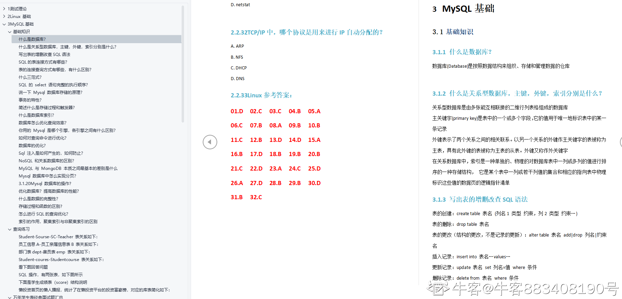Open 简述什么是存储过程和触发器?

(x=47, y=108)
